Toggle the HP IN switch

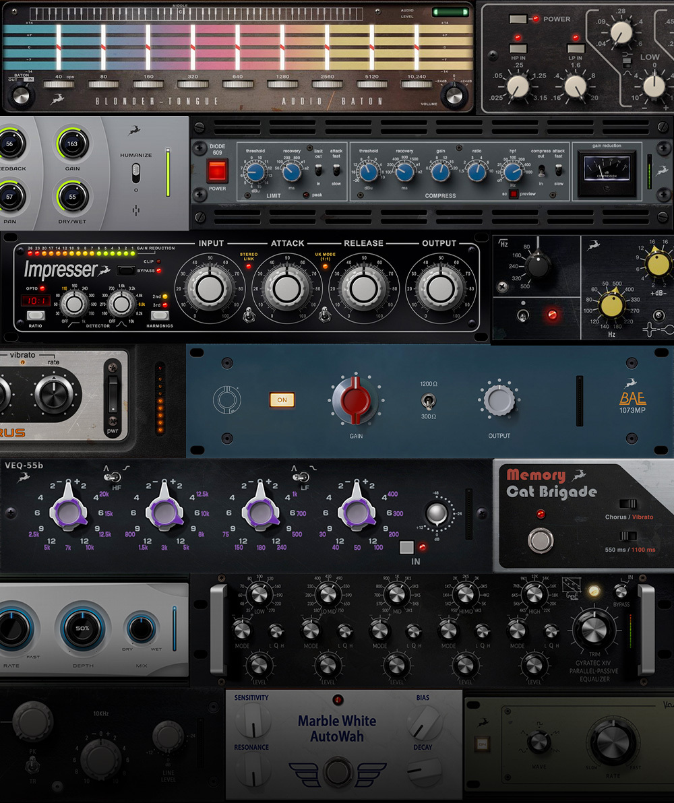tap(518, 49)
